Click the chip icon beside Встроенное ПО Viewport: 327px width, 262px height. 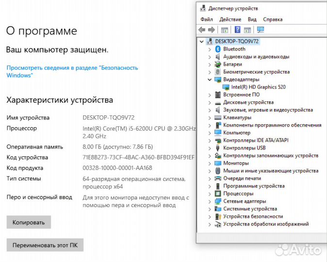click(218, 95)
